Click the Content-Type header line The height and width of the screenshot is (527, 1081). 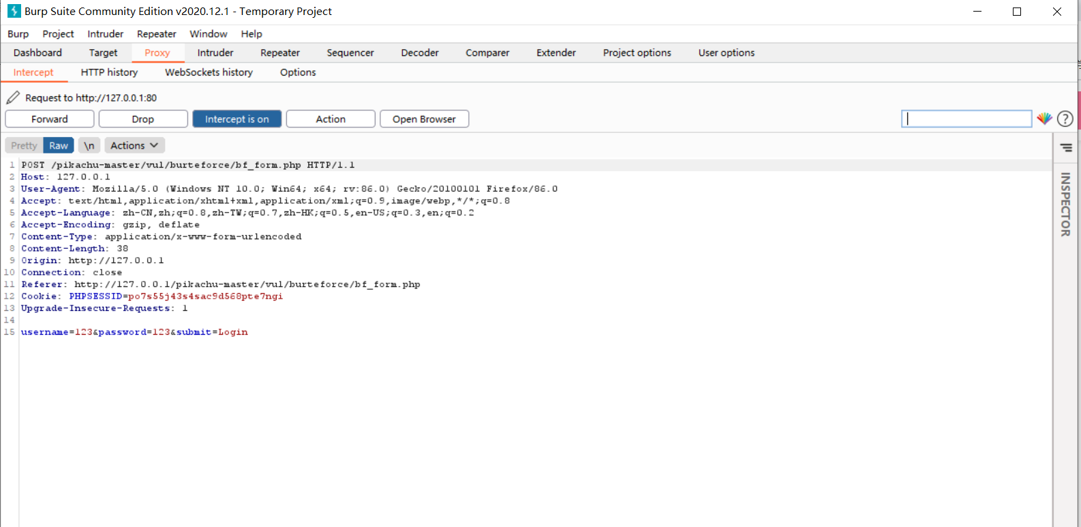tap(161, 237)
